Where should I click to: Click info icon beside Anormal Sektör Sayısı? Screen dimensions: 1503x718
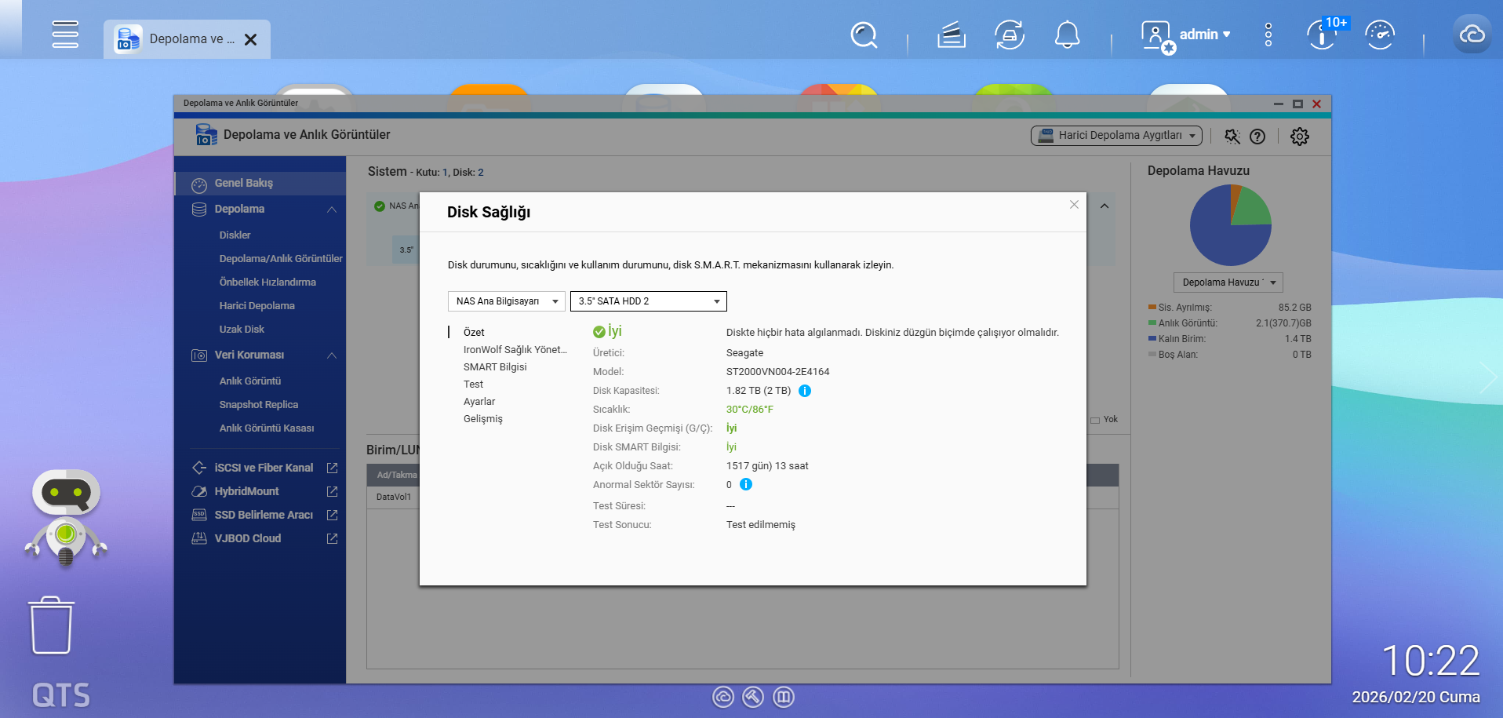point(746,485)
